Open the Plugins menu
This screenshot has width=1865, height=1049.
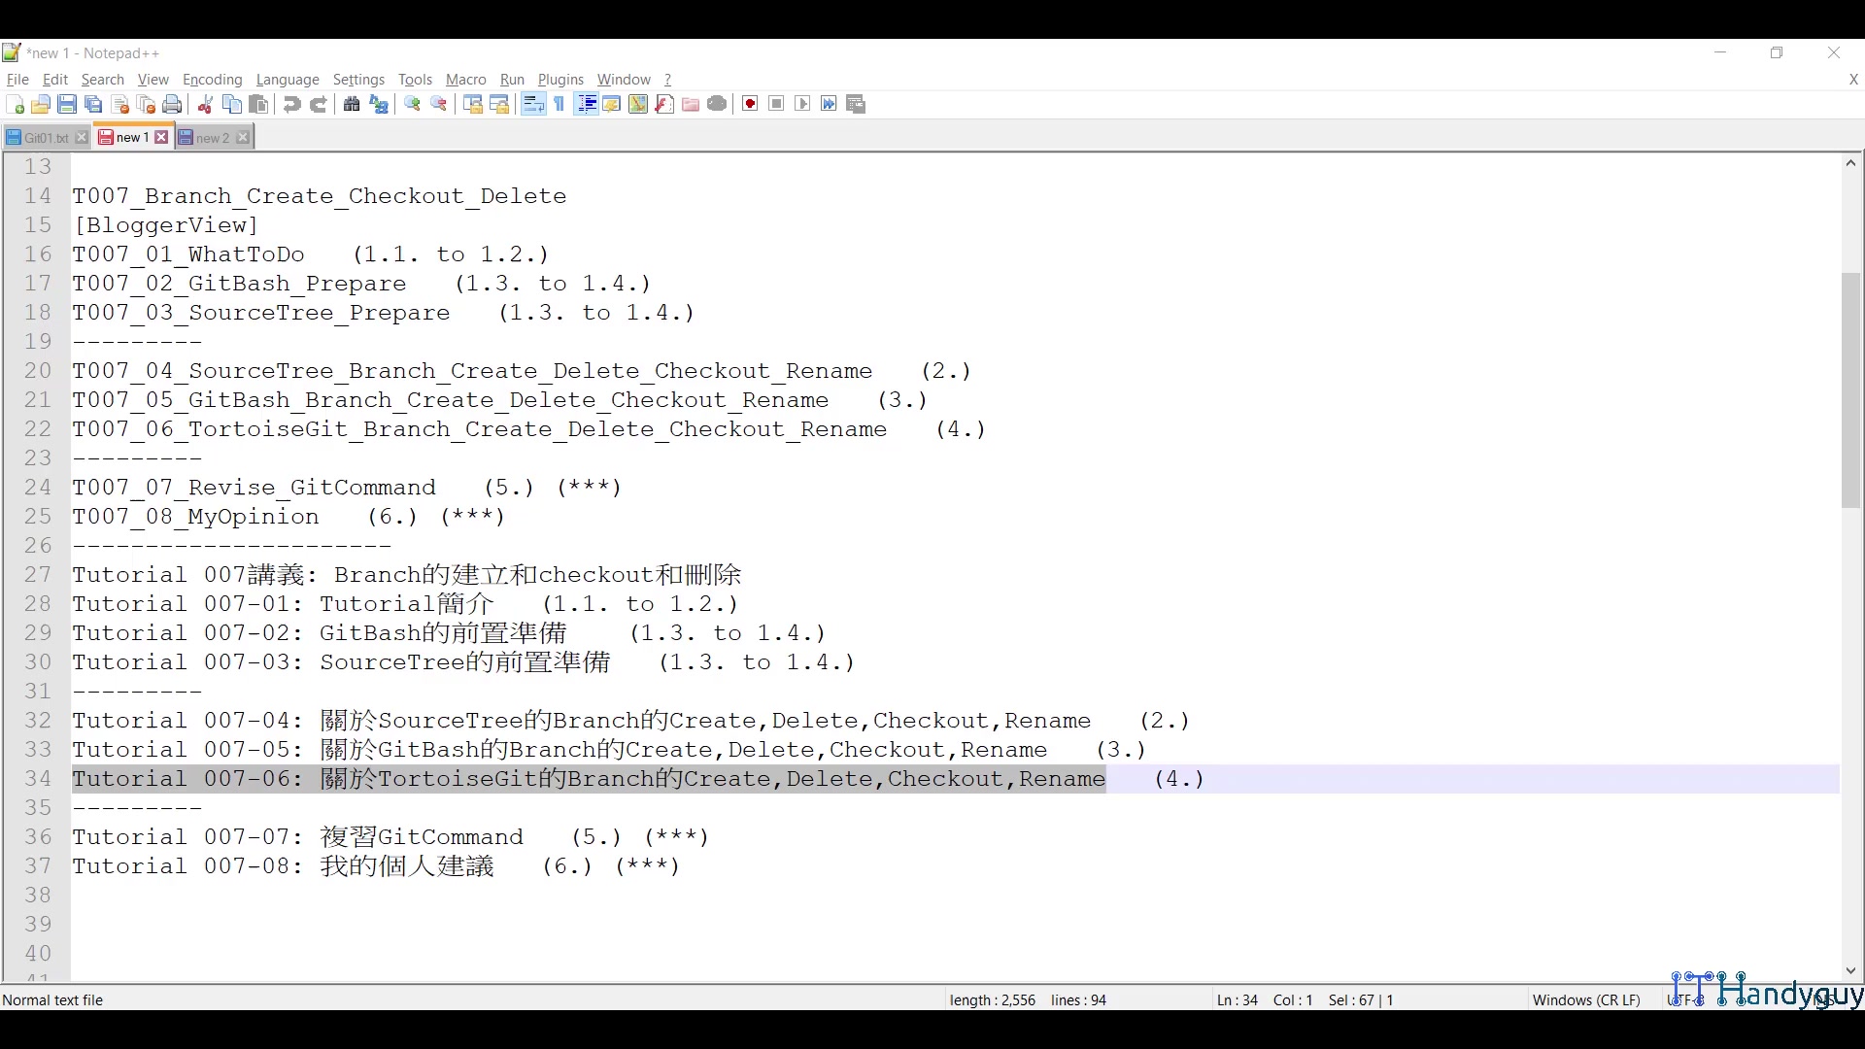560,80
